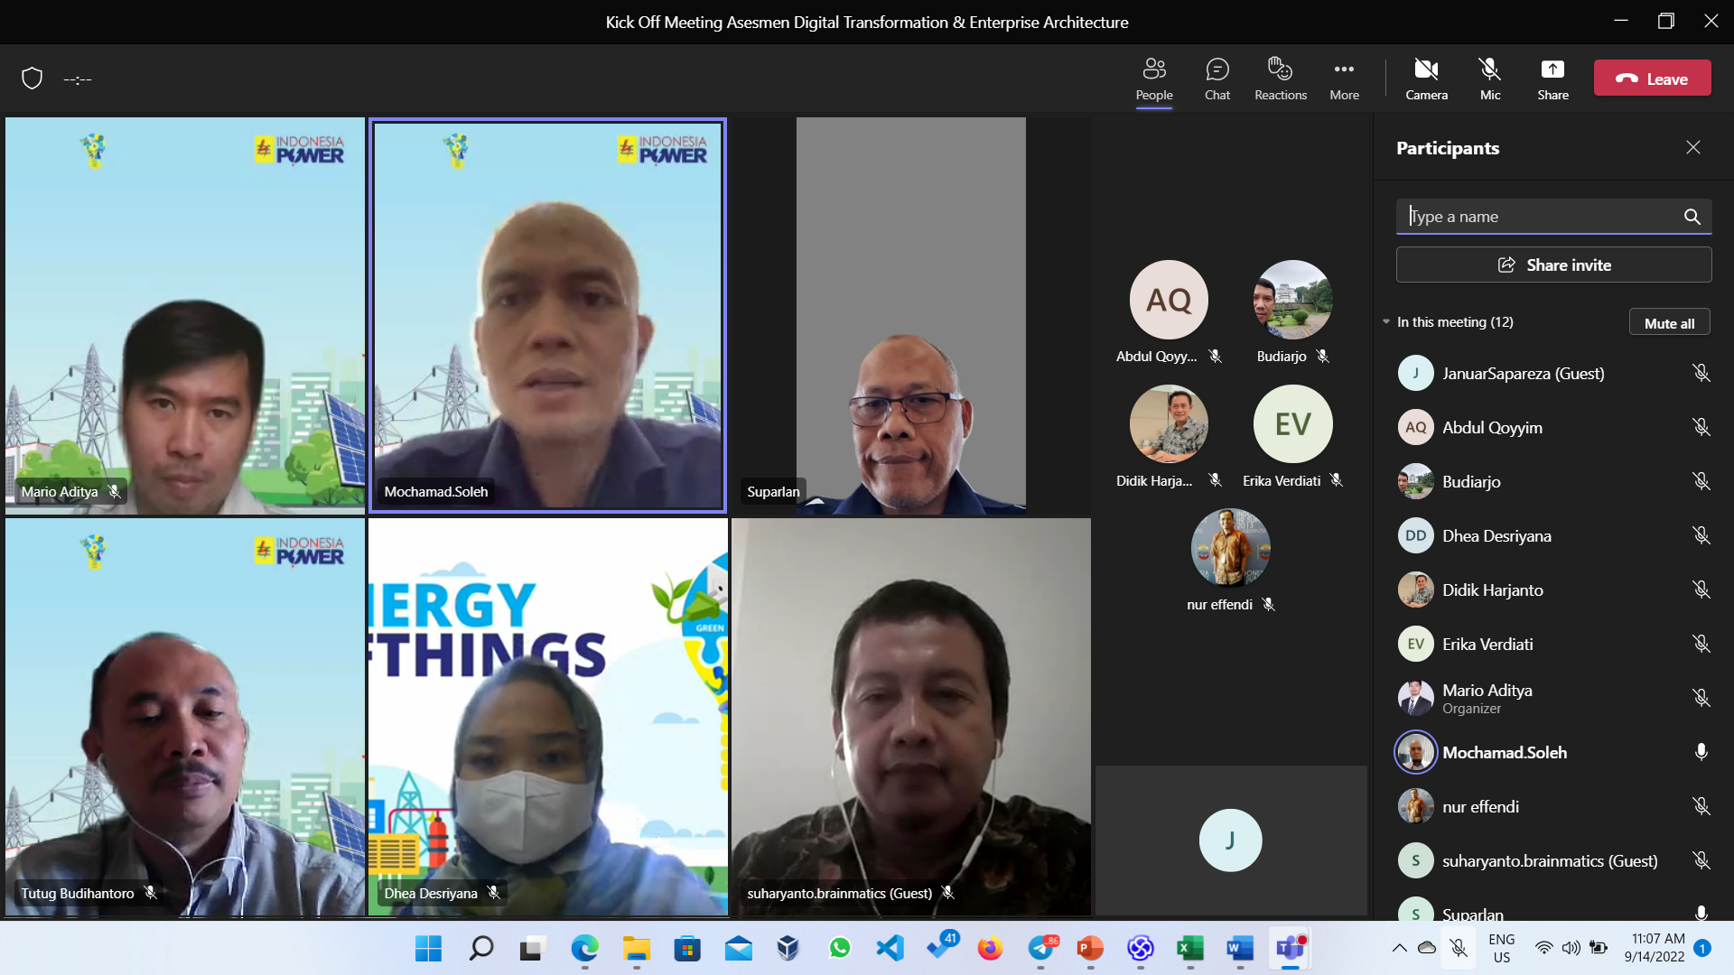Click the shield security icon
The width and height of the screenshot is (1734, 975).
click(x=33, y=79)
